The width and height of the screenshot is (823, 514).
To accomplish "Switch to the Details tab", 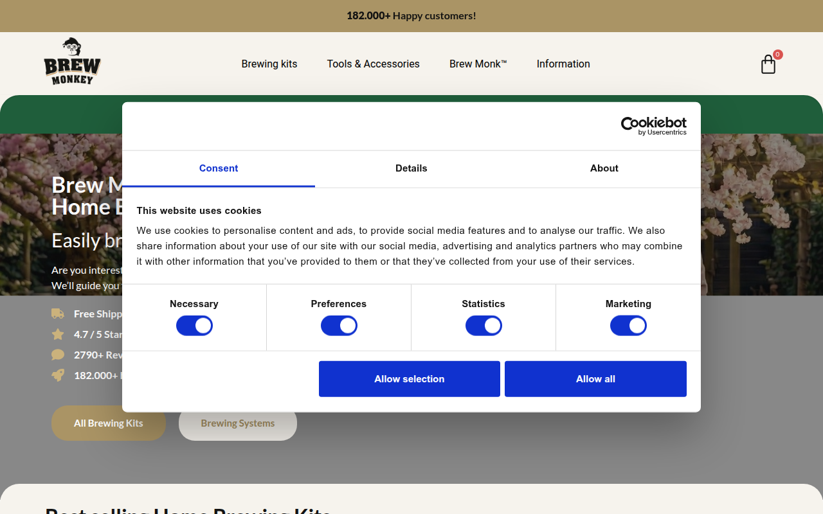I will point(411,168).
